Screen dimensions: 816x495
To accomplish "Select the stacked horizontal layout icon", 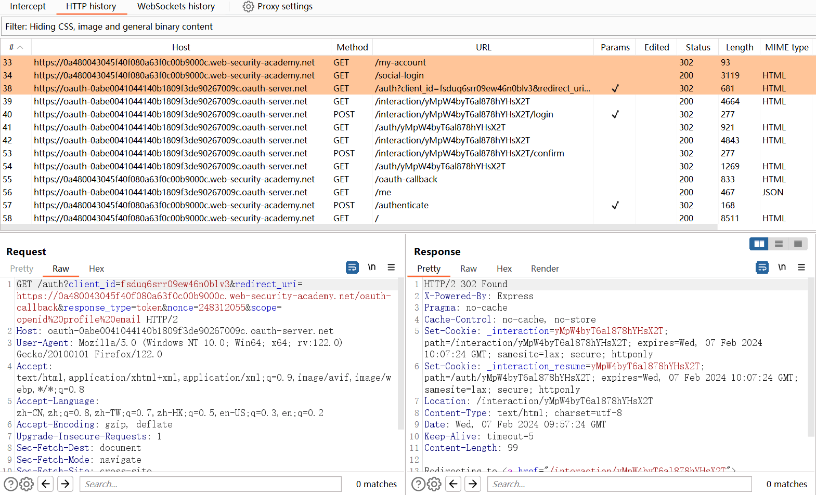I will tap(779, 244).
